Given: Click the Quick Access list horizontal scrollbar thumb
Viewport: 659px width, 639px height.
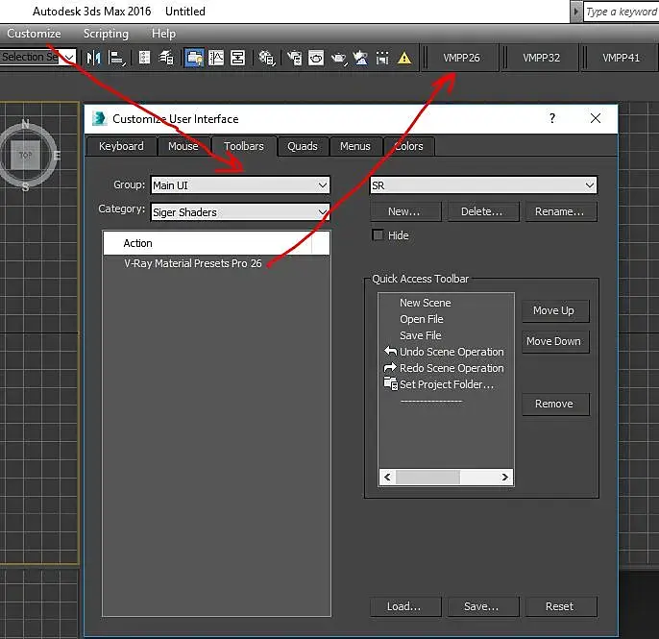Looking at the screenshot, I should click(427, 478).
